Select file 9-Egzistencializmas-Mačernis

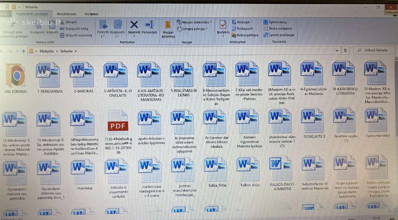click(314, 78)
